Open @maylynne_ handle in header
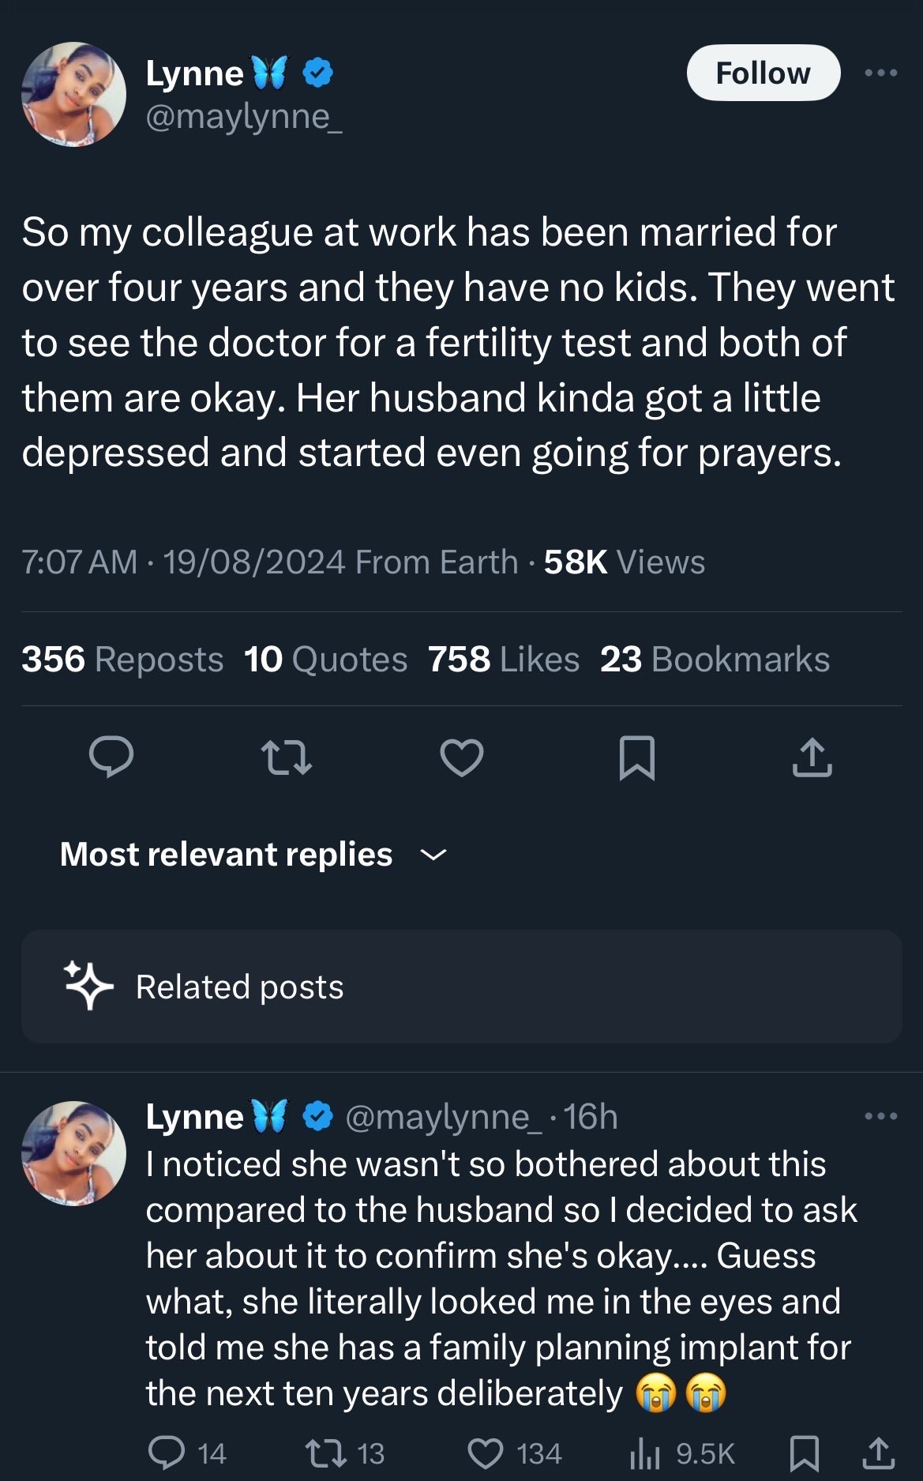Viewport: 923px width, 1481px height. pyautogui.click(x=244, y=117)
